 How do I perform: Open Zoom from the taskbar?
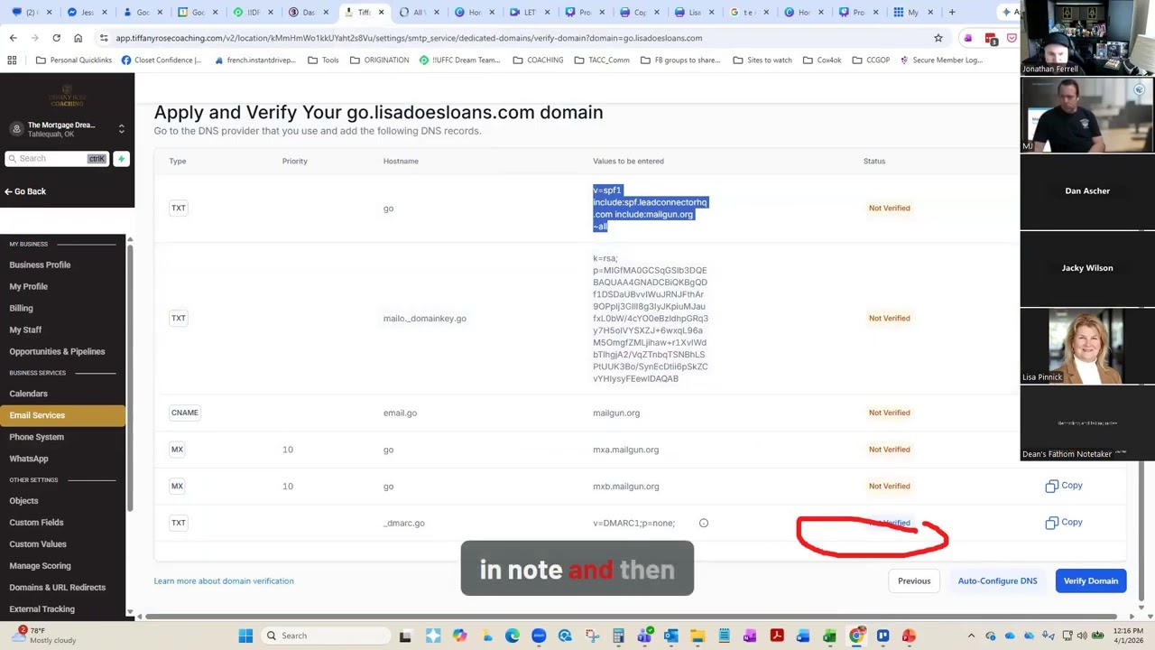[539, 636]
